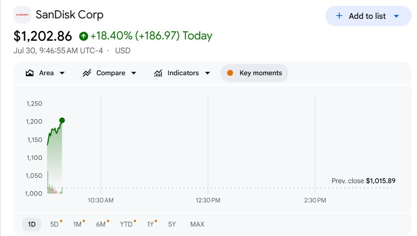This screenshot has height=236, width=417.
Task: Click the green up-arrow change icon
Action: point(84,36)
